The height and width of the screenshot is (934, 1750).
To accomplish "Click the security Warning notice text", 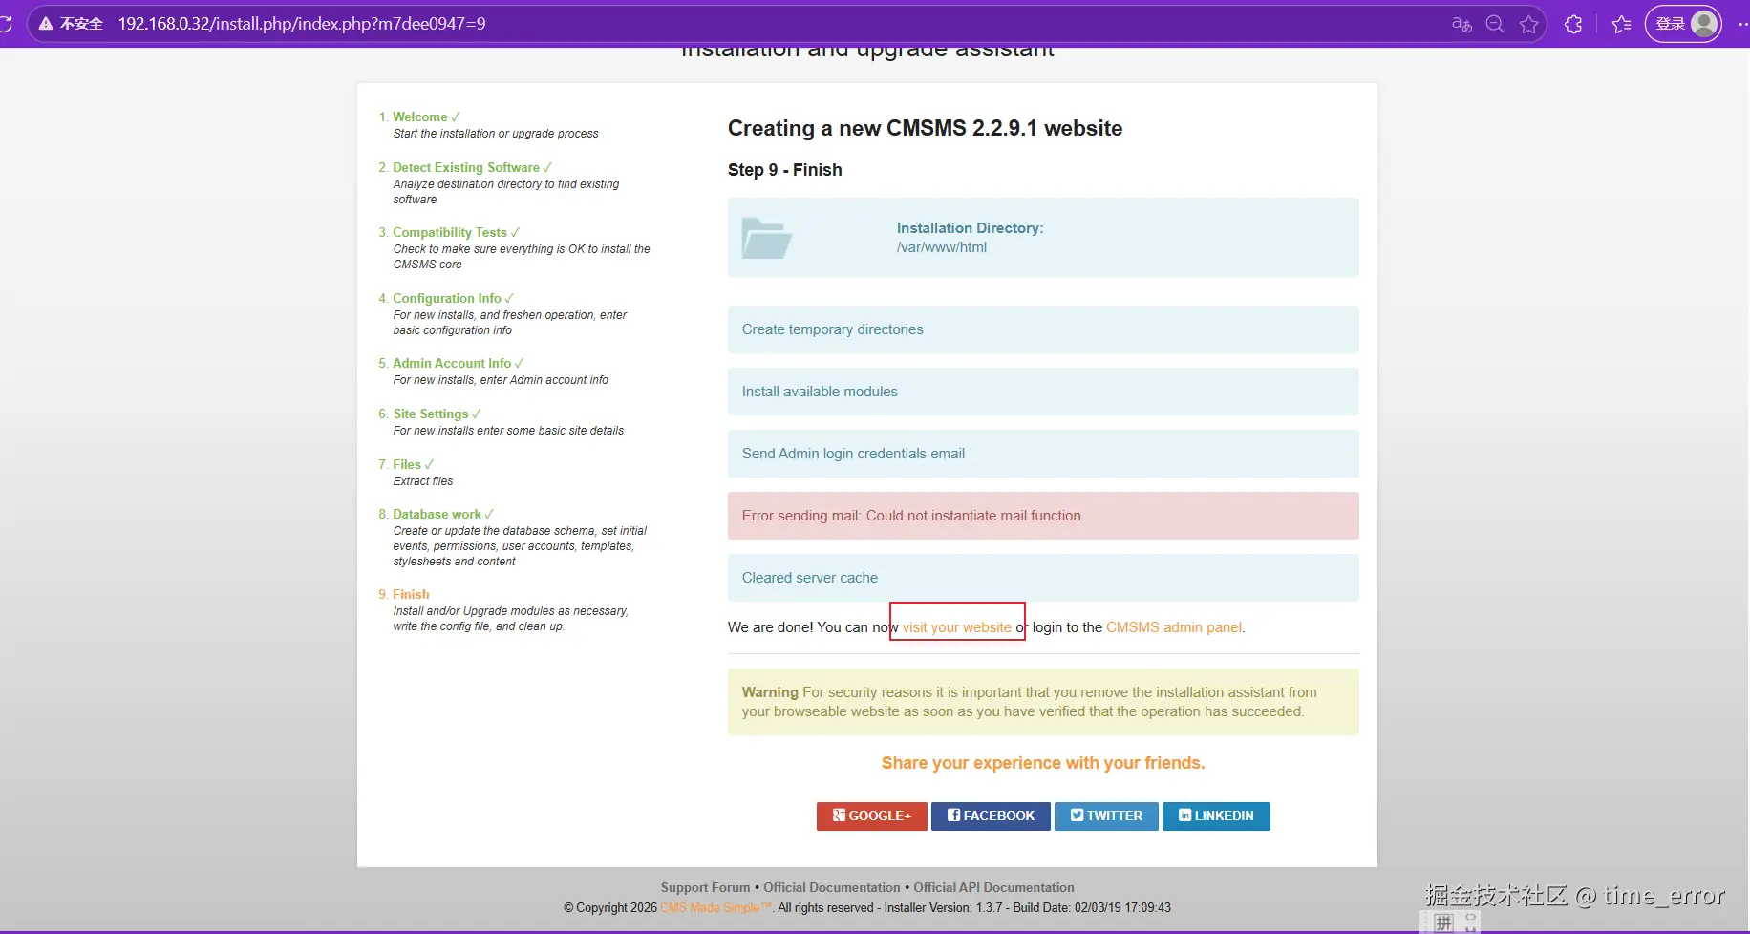I will 1043,702.
